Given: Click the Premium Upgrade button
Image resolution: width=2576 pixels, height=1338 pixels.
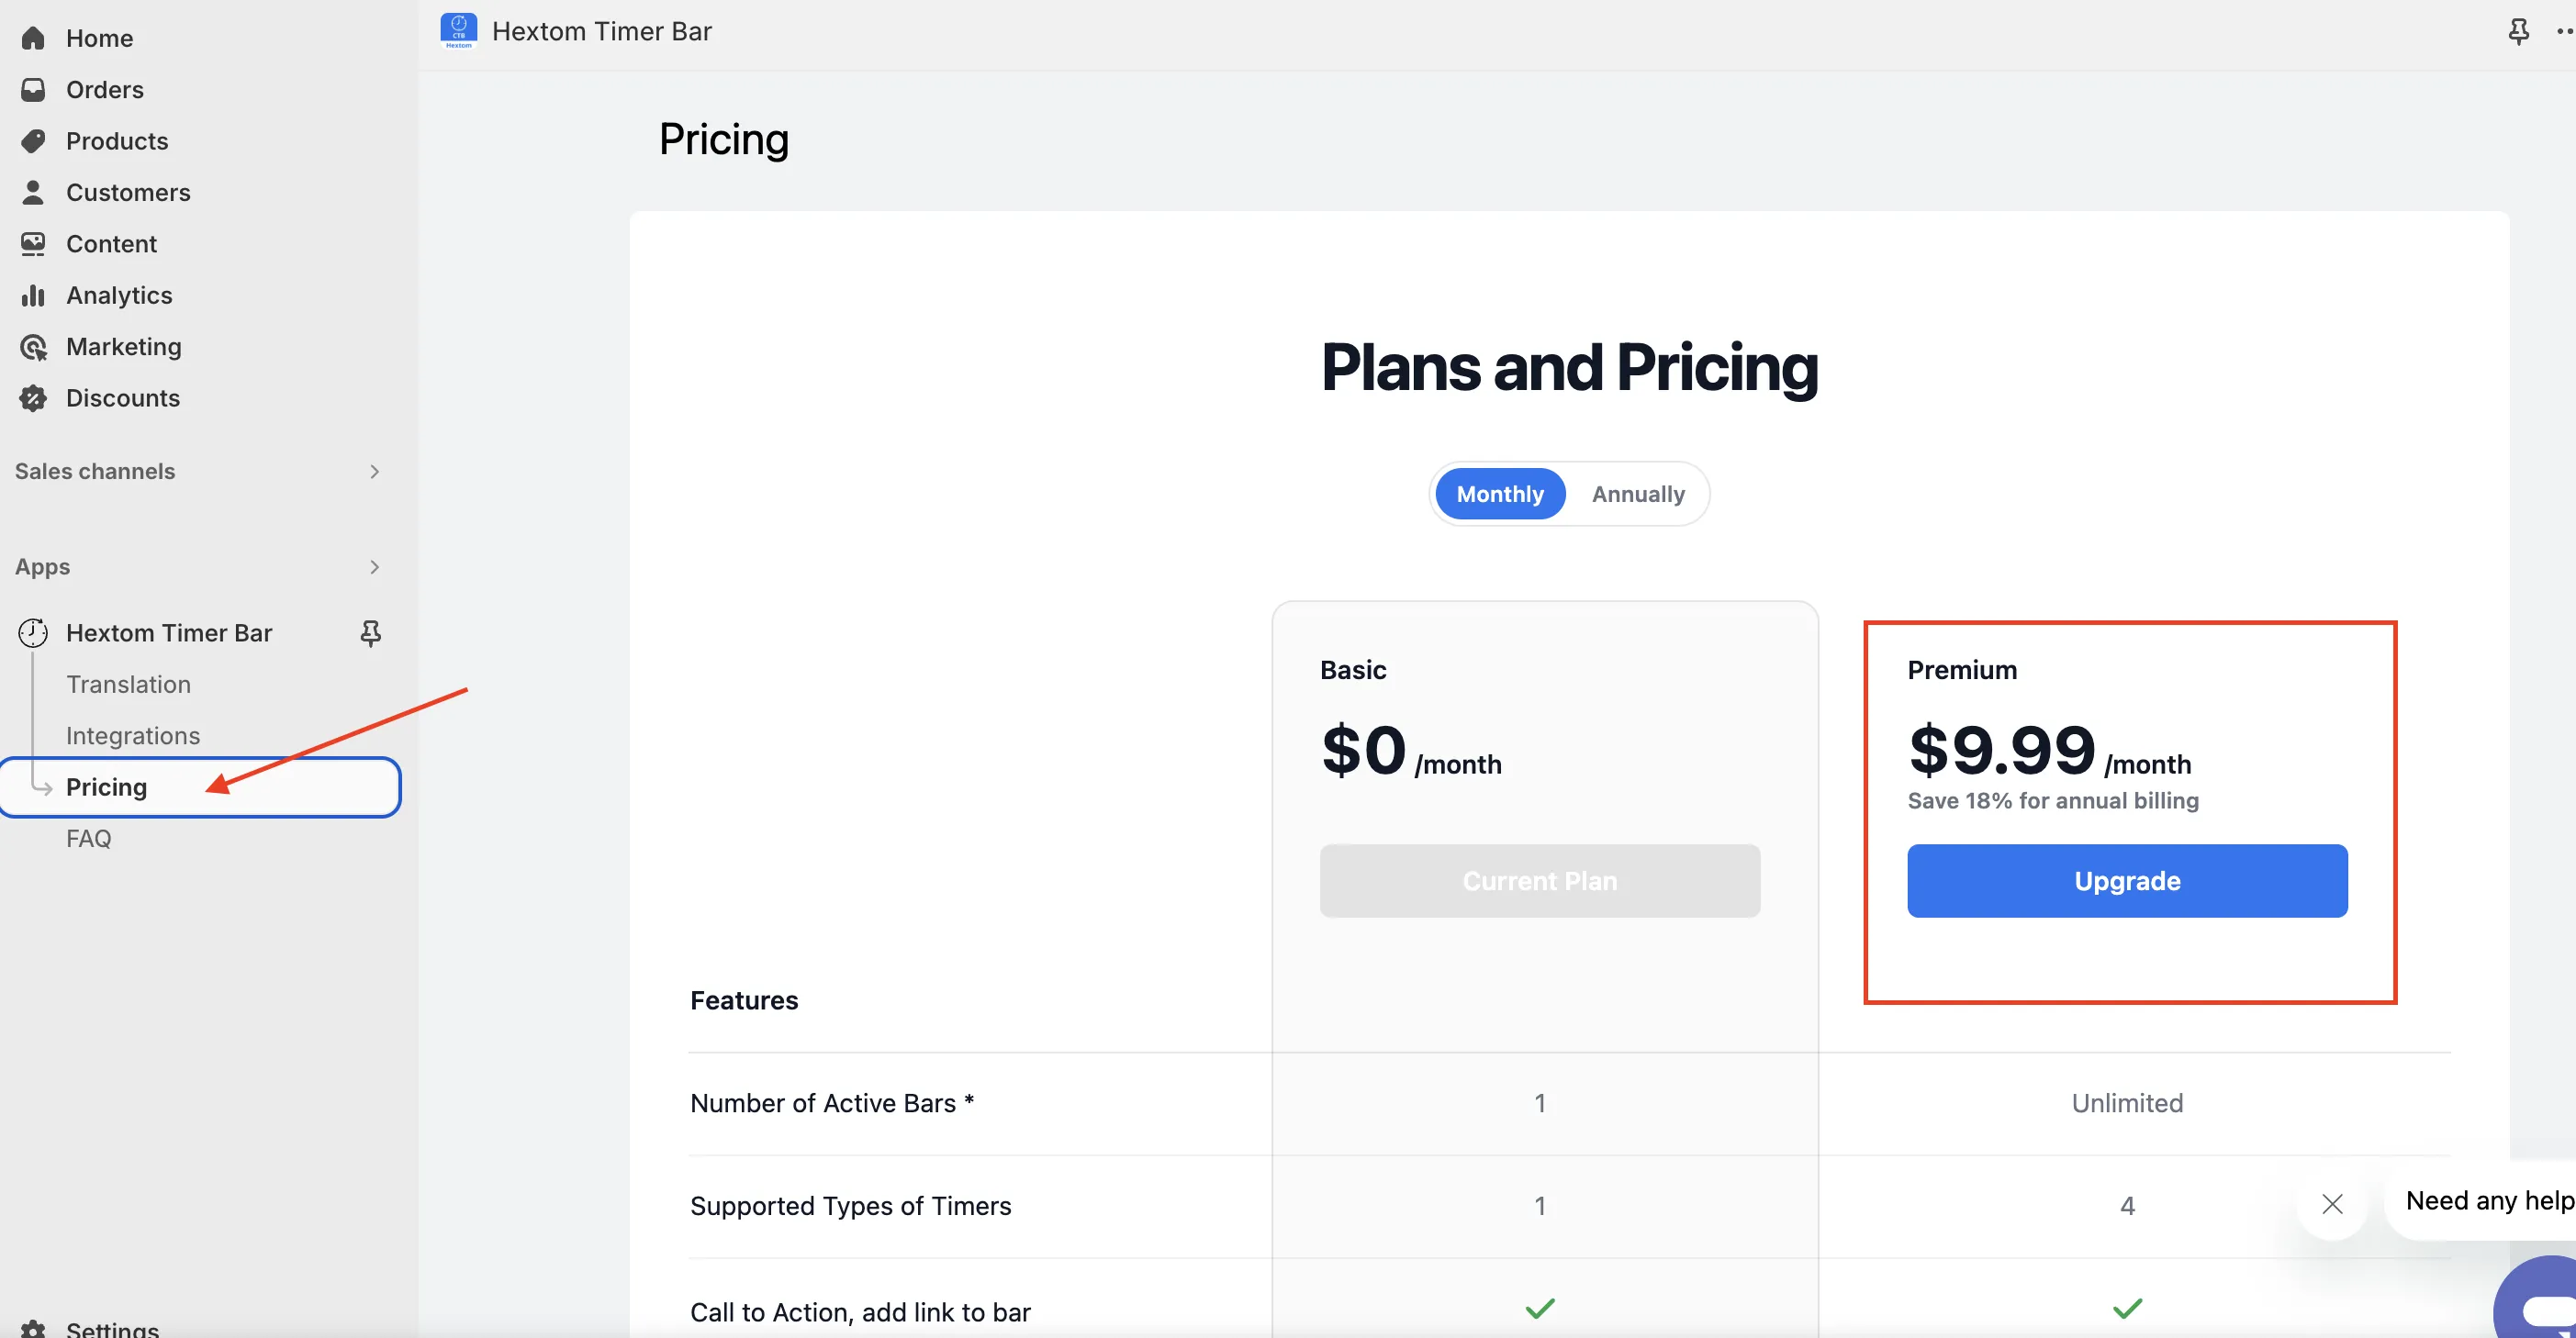Looking at the screenshot, I should click(2127, 881).
